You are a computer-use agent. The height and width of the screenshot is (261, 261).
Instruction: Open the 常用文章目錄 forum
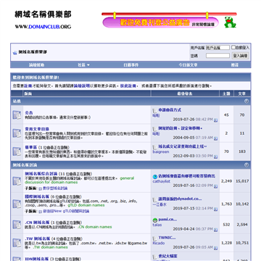point(37,129)
